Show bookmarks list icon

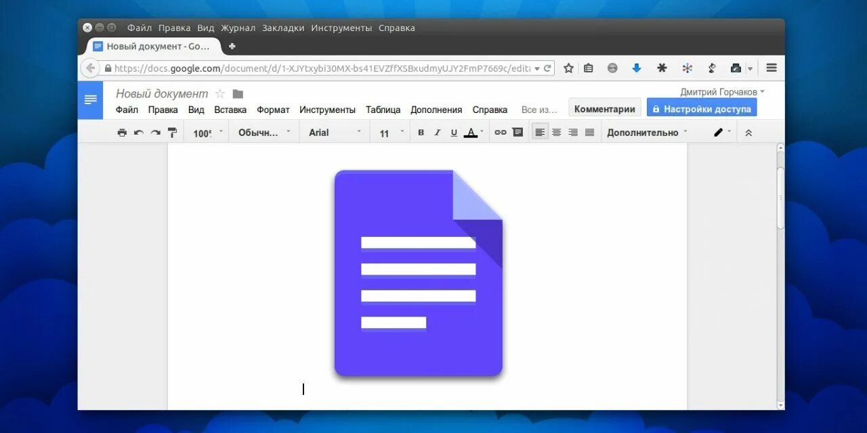tap(589, 68)
